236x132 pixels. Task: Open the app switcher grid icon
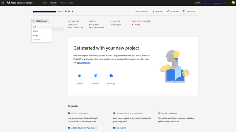(3, 3)
